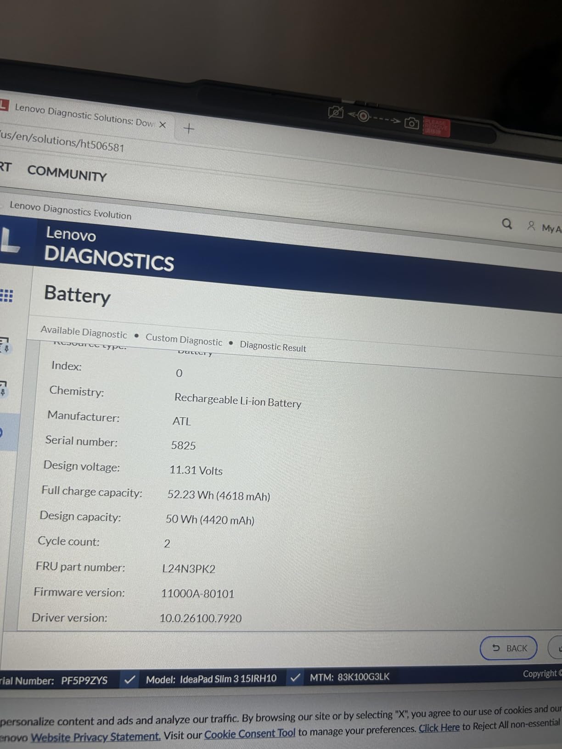Click the disabled camera icon in overlay

pyautogui.click(x=336, y=112)
